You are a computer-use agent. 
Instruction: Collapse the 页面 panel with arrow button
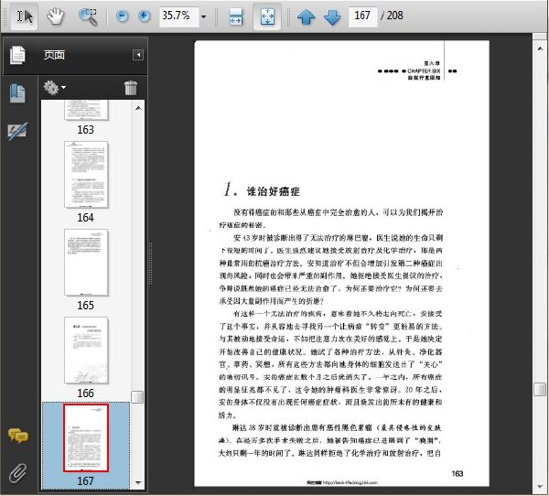coord(138,55)
